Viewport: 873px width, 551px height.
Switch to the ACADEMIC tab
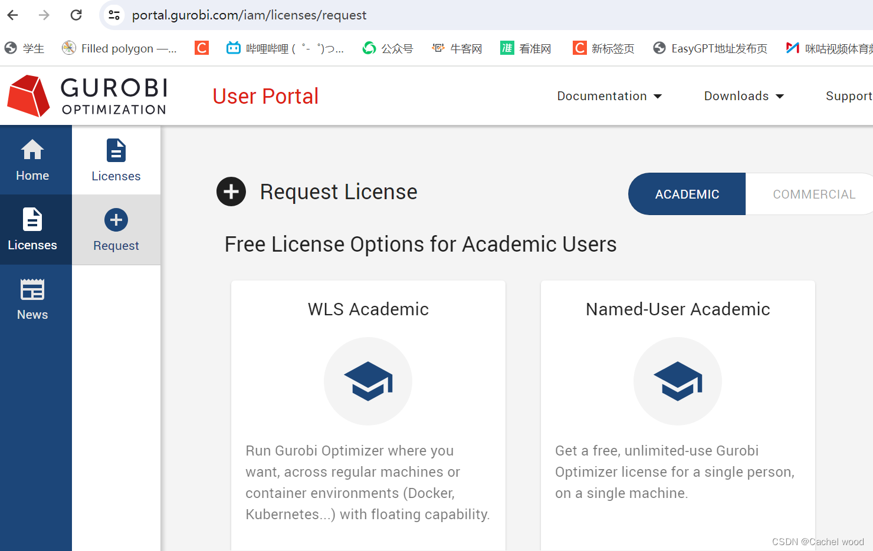[687, 194]
